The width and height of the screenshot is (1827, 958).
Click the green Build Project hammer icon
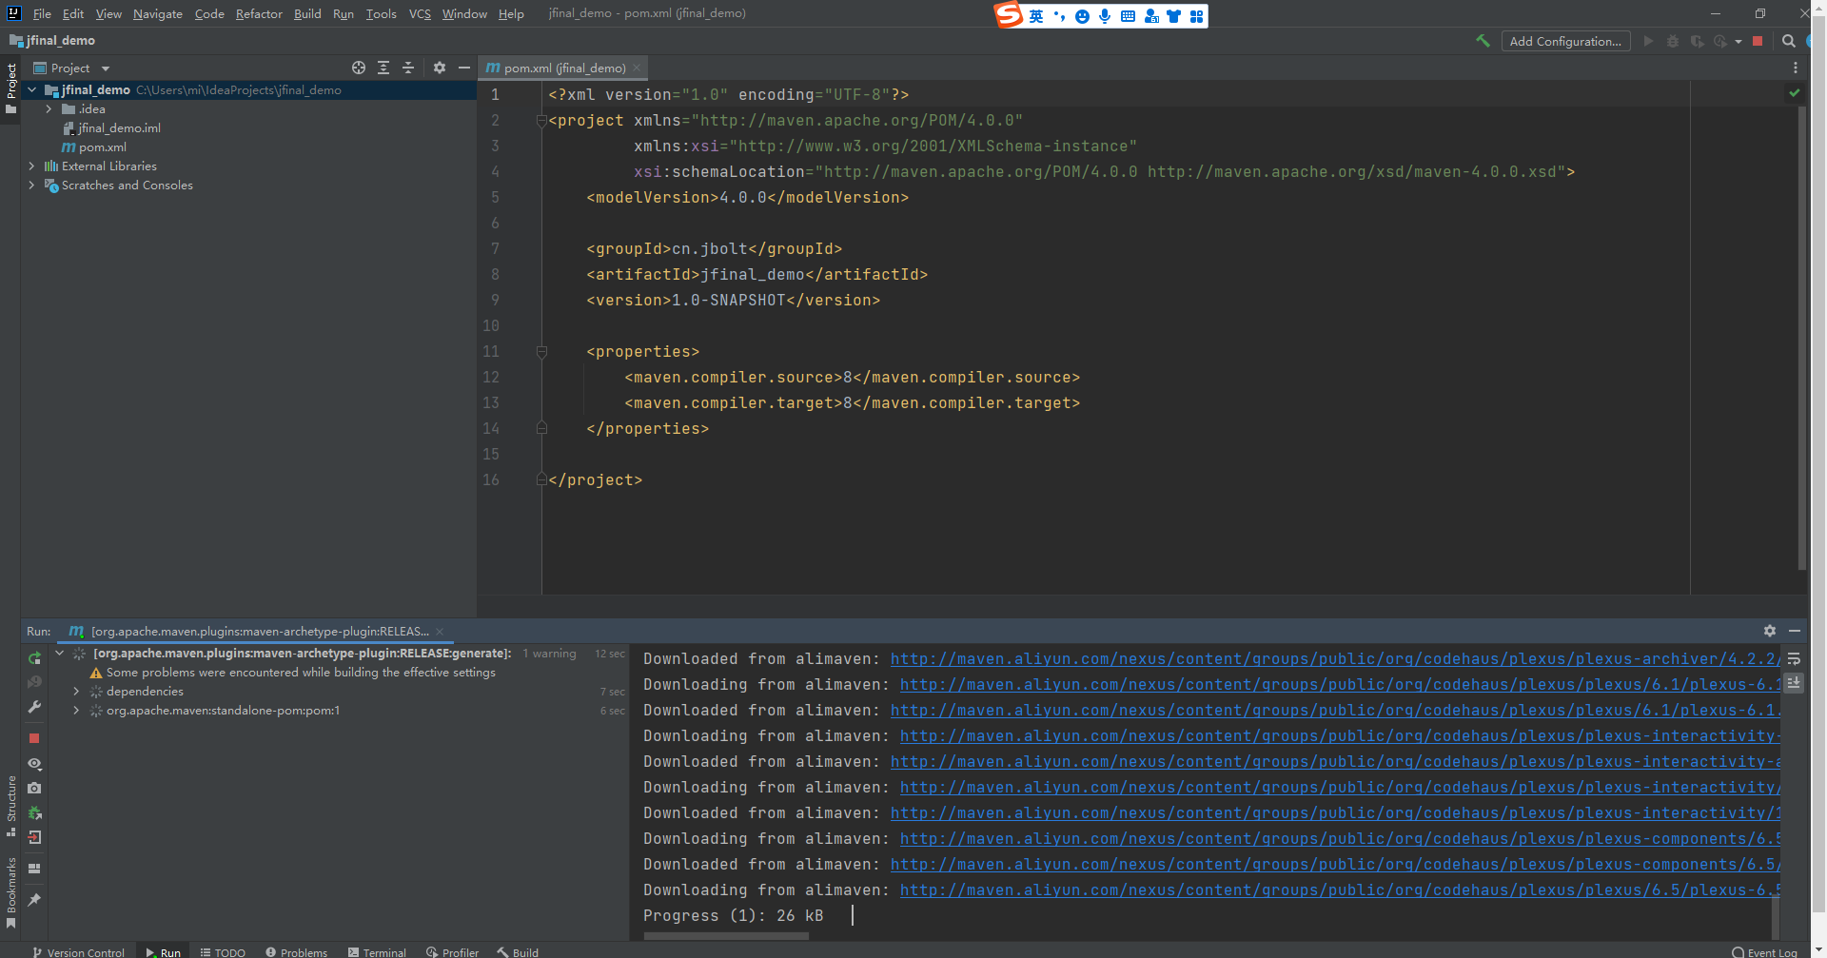pos(1482,41)
